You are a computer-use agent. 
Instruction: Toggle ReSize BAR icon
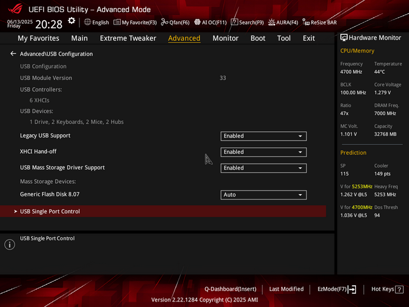[x=306, y=22]
